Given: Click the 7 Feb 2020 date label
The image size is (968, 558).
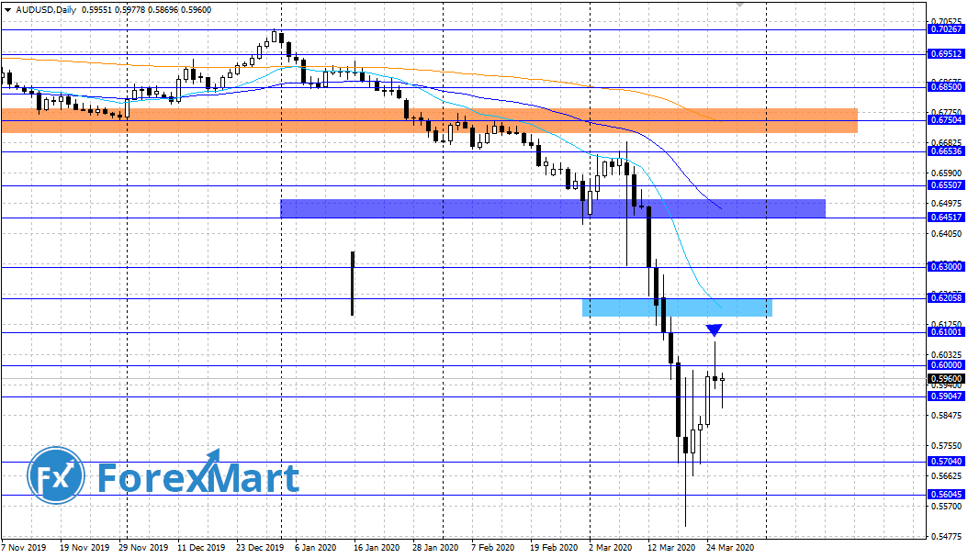Looking at the screenshot, I should (492, 548).
